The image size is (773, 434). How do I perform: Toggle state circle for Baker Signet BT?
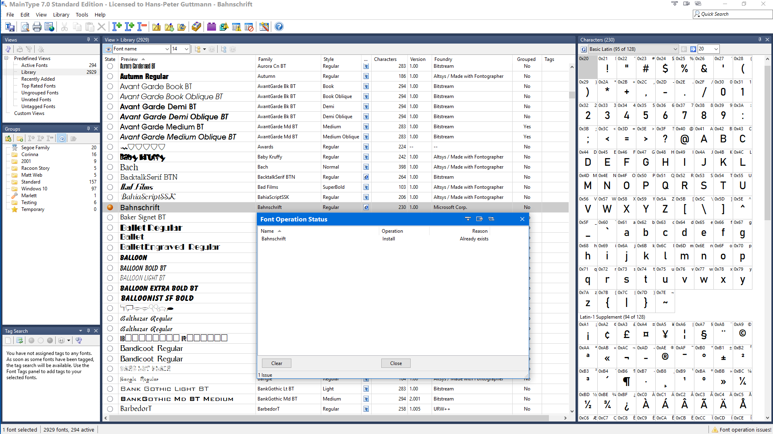coord(110,217)
